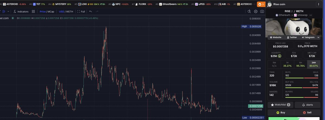325x120 pixels.
Task: Click the PRICE USD $0.0007258 box
Action: (281, 45)
